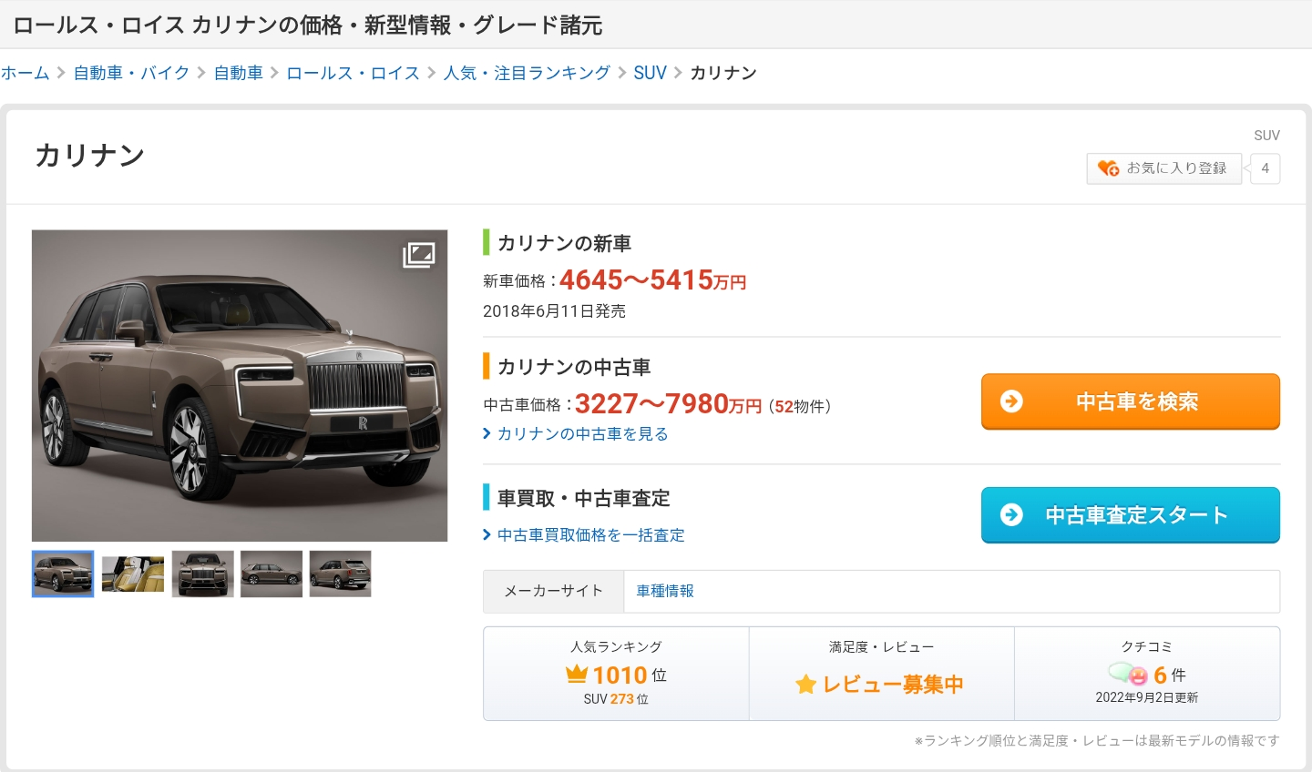Click the heart favorite icon
Viewport: 1312px width, 772px height.
1108,168
